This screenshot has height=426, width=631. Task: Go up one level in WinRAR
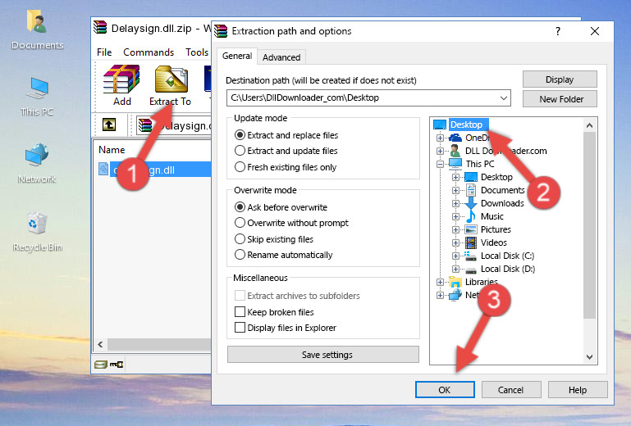click(109, 125)
